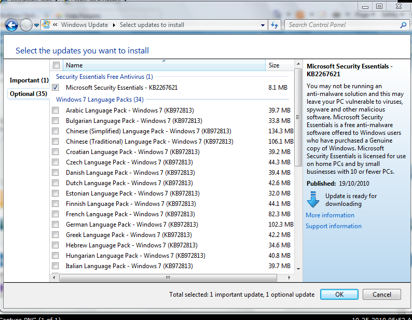
Task: Click the Cancel button
Action: point(382,294)
